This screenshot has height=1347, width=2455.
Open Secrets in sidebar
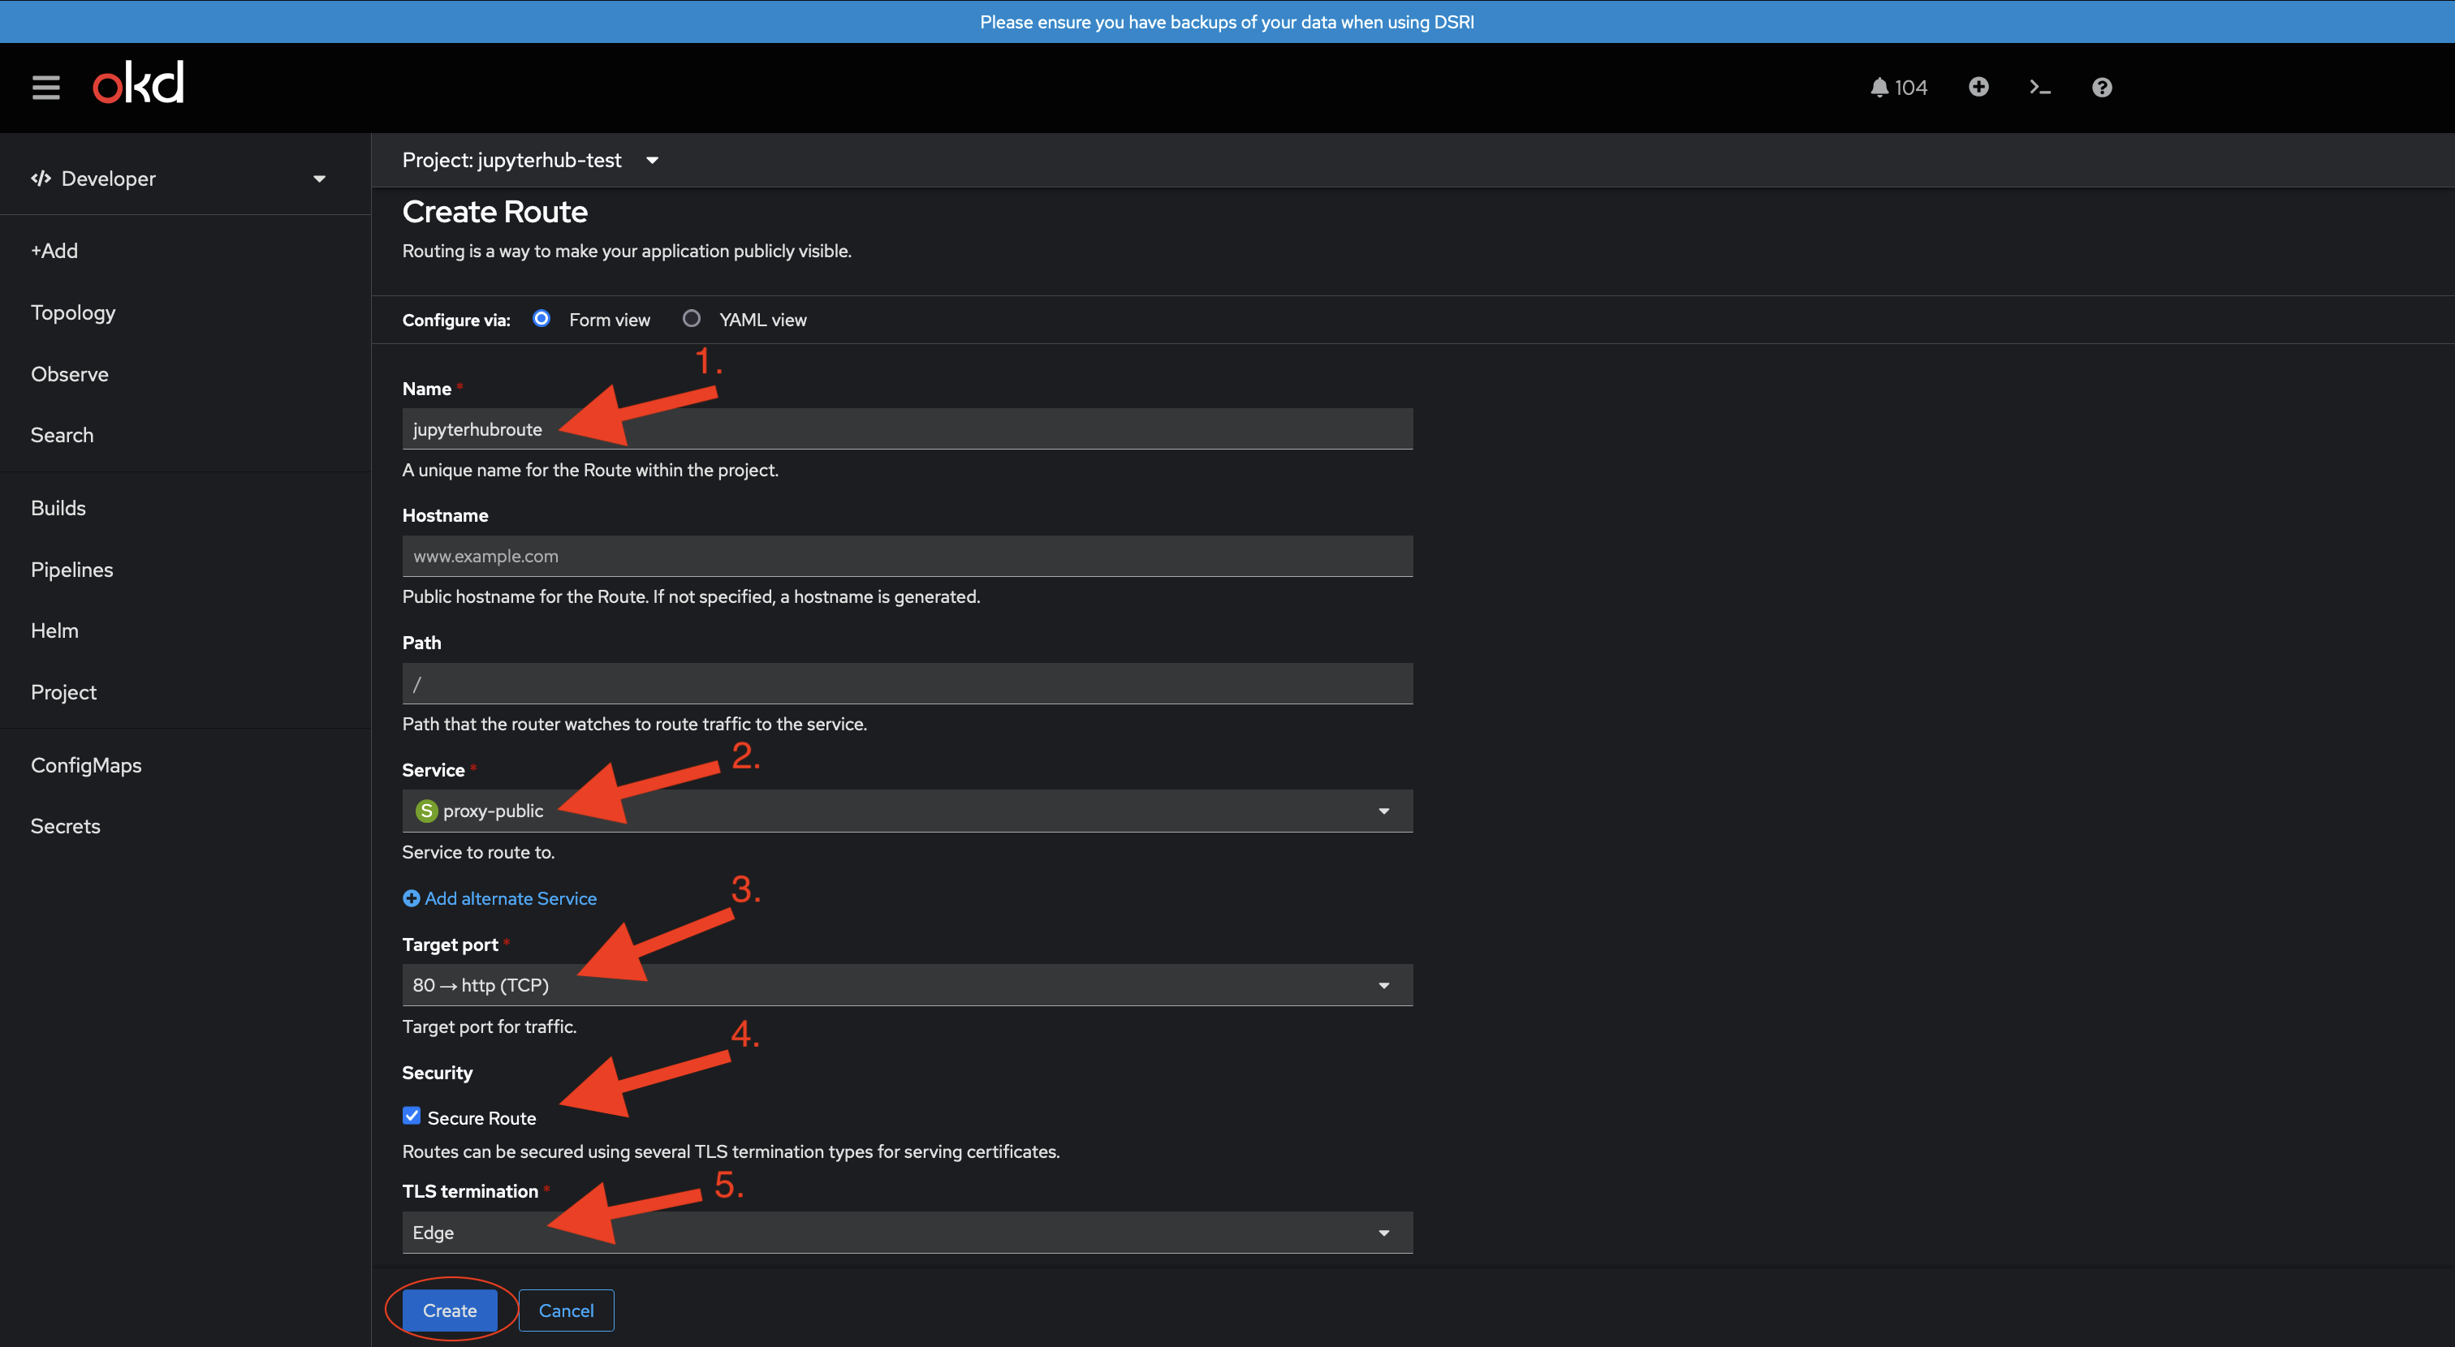click(65, 826)
